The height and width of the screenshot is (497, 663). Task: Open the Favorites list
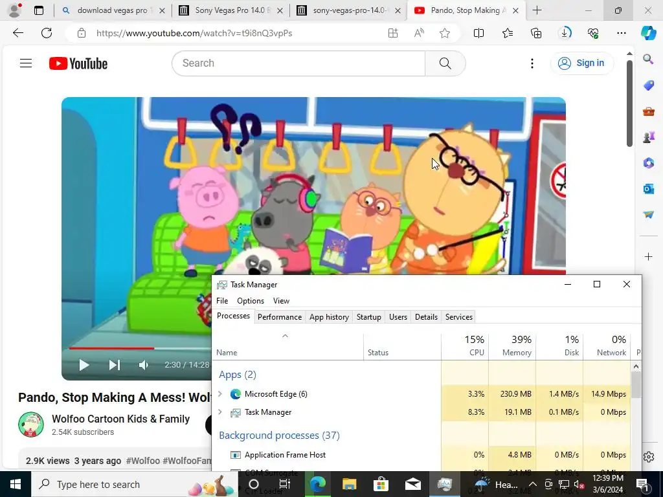508,33
